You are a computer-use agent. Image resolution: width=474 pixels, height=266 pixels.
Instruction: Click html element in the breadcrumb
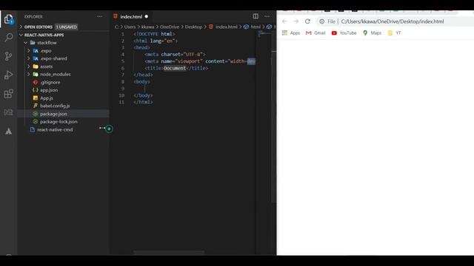pyautogui.click(x=256, y=27)
